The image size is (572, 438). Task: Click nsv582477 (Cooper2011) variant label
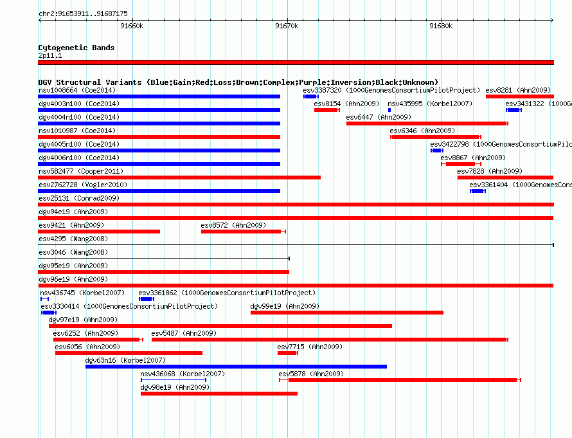pyautogui.click(x=81, y=171)
